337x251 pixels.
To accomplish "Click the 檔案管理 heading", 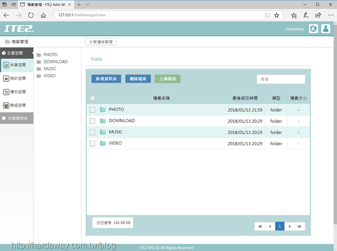I will 17,42.
